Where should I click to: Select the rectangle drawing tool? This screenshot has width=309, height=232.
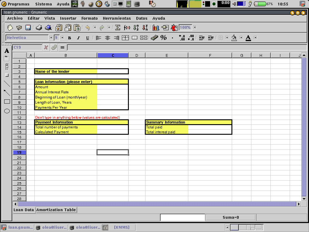coord(7,101)
